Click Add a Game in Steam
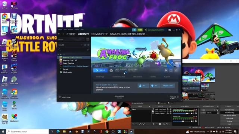239x134 pixels. click(65, 98)
